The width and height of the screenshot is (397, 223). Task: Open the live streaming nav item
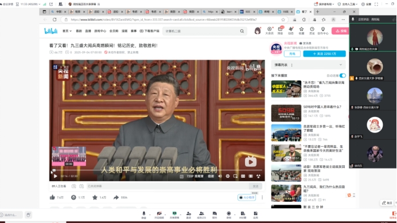click(x=88, y=31)
